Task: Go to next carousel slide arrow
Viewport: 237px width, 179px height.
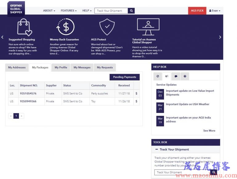Action: pyautogui.click(x=220, y=37)
